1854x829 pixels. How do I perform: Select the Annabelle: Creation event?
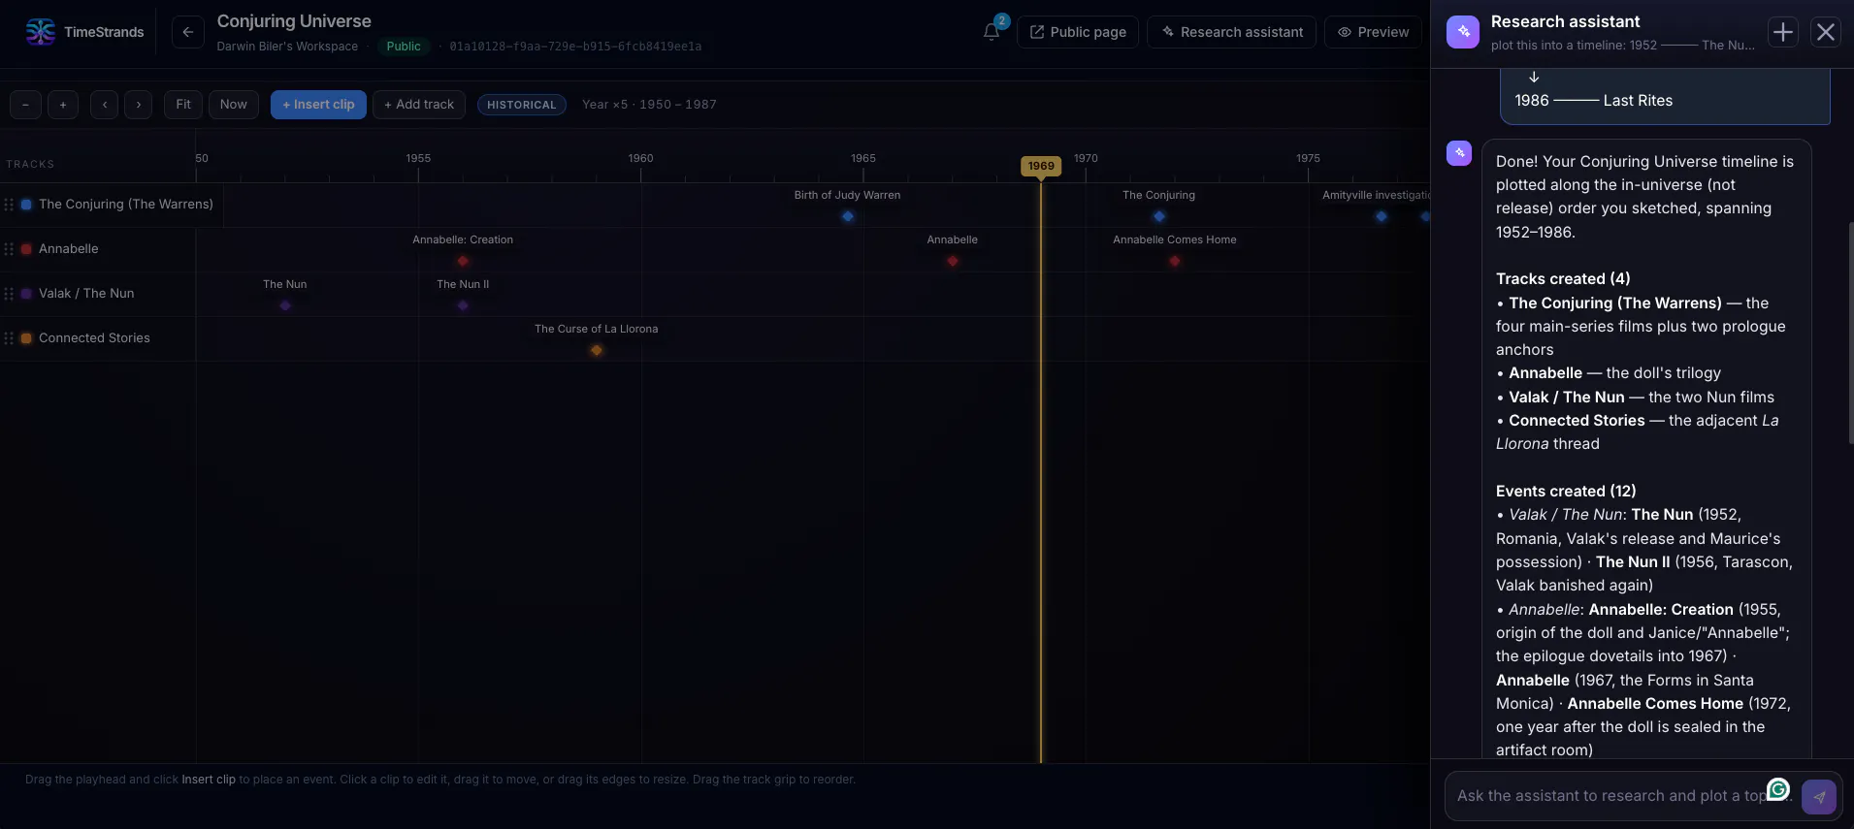coord(463,261)
